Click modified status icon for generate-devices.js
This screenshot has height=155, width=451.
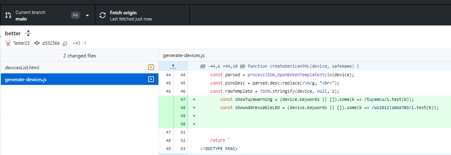(151, 79)
